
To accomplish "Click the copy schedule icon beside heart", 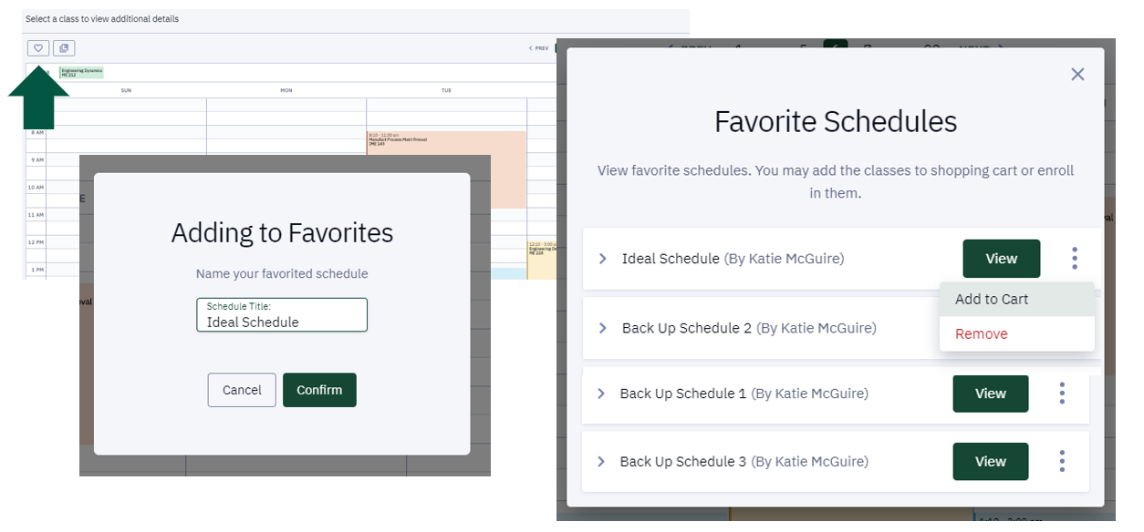I will coord(64,48).
